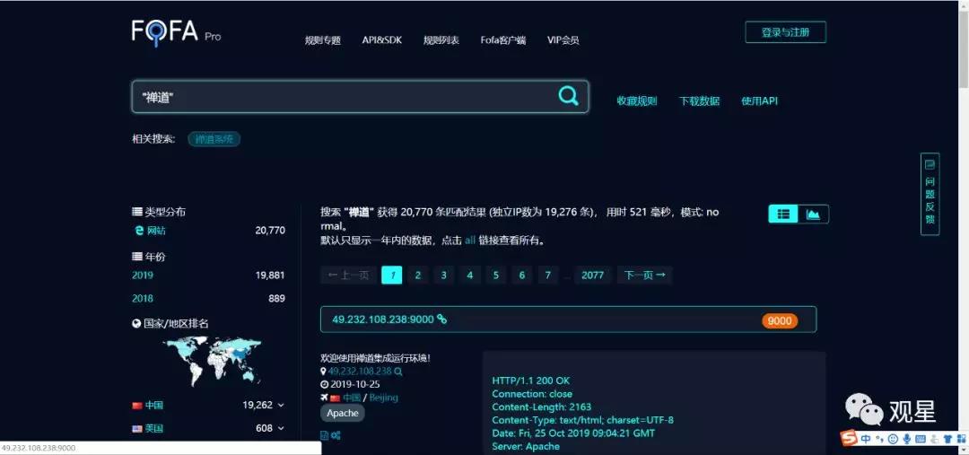969x455 pixels.
Task: Select related search tag 禅道系统
Action: [x=214, y=139]
